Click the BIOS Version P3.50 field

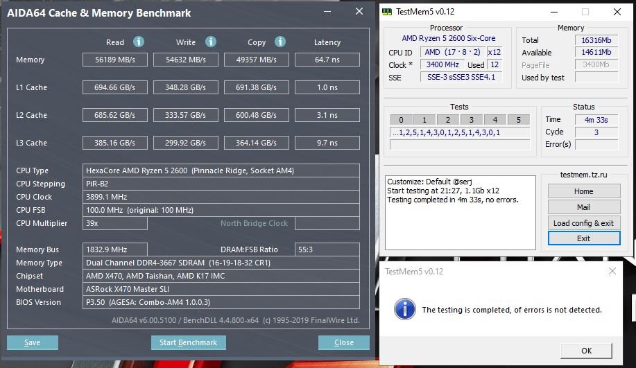221,302
